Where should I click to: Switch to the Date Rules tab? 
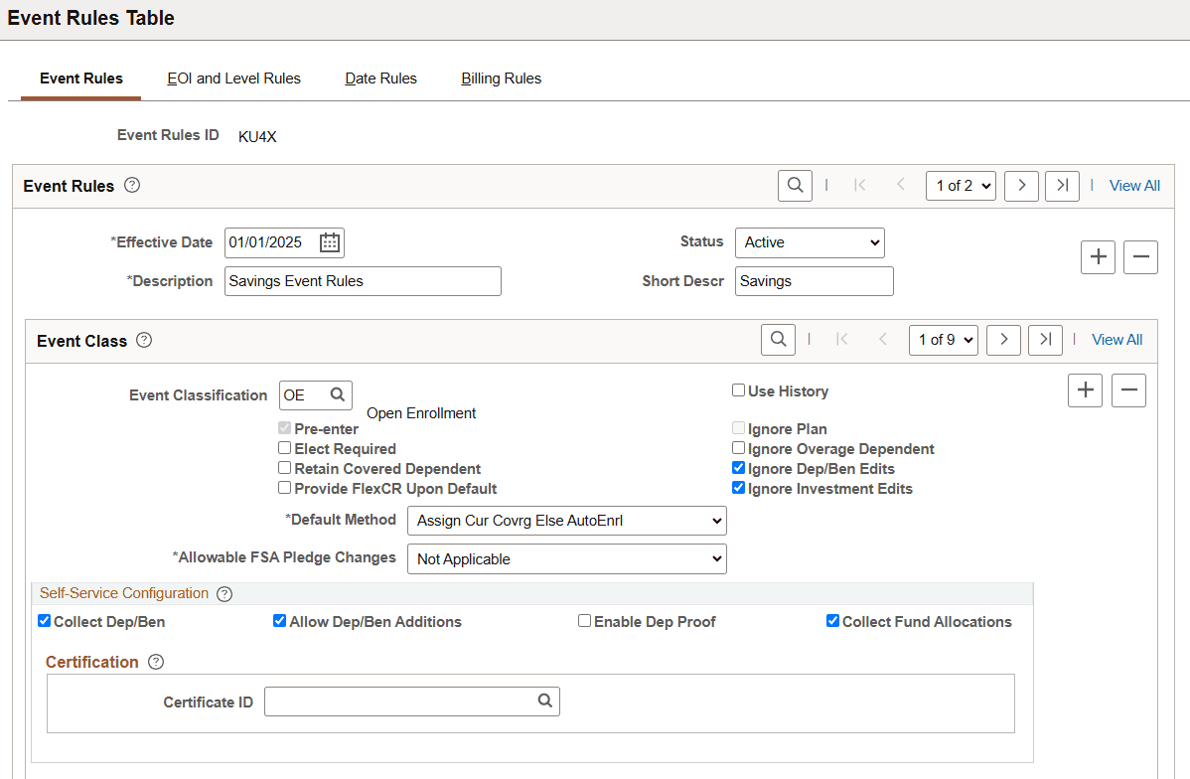tap(380, 78)
